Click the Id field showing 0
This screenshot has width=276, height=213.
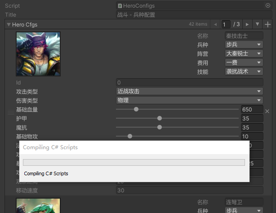pyautogui.click(x=190, y=82)
